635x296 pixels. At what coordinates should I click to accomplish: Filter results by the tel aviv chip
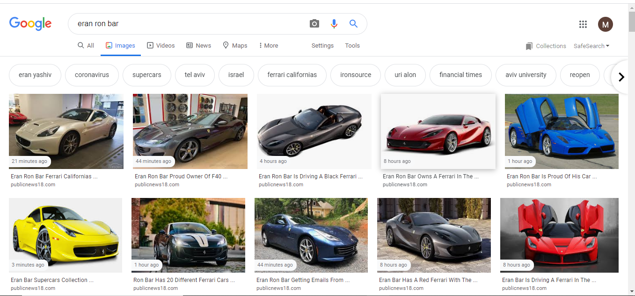[x=195, y=75]
